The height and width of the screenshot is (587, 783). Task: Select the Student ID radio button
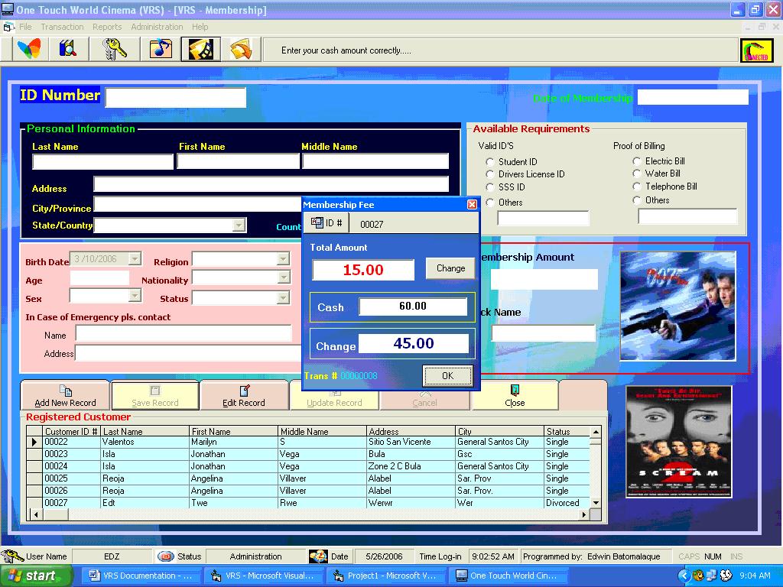490,162
